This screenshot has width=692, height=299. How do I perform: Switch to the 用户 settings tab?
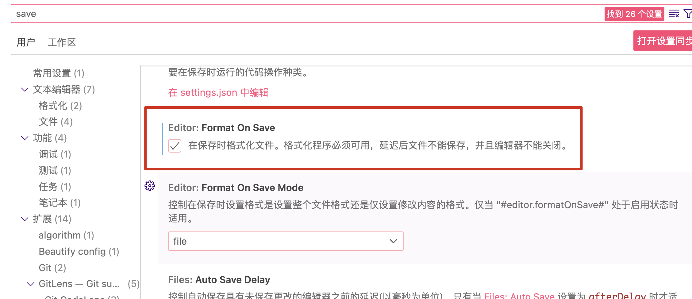pyautogui.click(x=26, y=42)
